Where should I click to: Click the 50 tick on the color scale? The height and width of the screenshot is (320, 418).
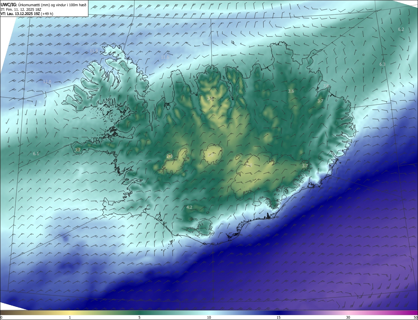[415, 317]
